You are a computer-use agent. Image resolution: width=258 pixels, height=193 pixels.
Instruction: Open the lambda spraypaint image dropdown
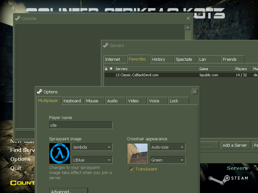coord(92,147)
